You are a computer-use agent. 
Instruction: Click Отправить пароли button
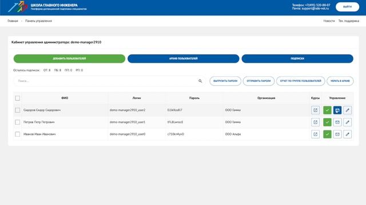click(258, 81)
